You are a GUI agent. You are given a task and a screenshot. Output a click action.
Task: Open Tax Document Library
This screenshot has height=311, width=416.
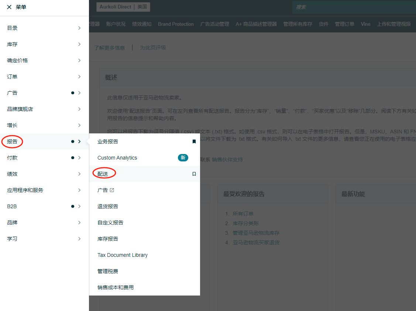123,255
